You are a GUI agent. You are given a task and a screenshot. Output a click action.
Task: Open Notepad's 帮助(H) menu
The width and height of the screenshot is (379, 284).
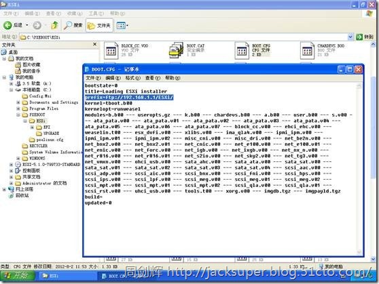173,78
